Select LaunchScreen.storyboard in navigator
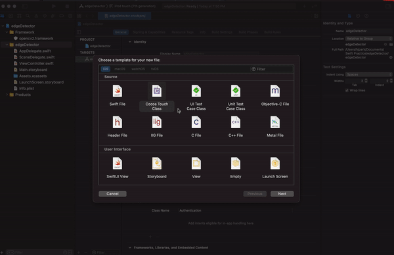This screenshot has width=394, height=255. tap(41, 82)
